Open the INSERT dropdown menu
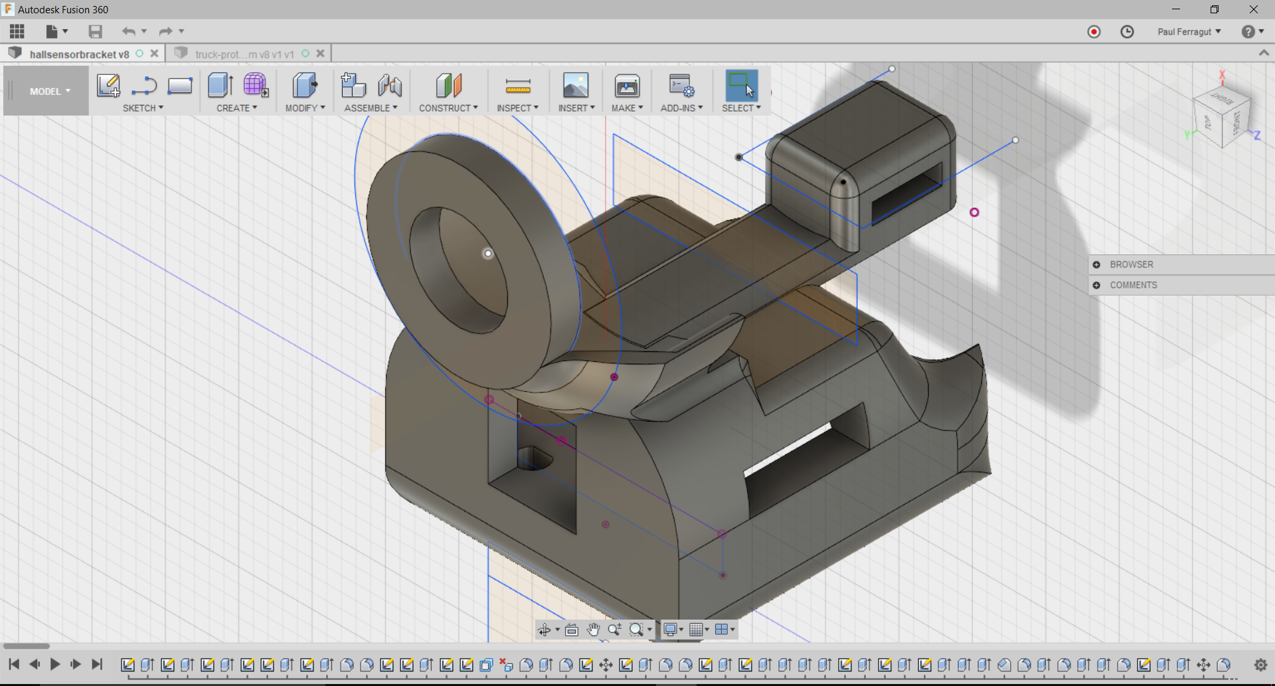Viewport: 1275px width, 686px height. 576,108
